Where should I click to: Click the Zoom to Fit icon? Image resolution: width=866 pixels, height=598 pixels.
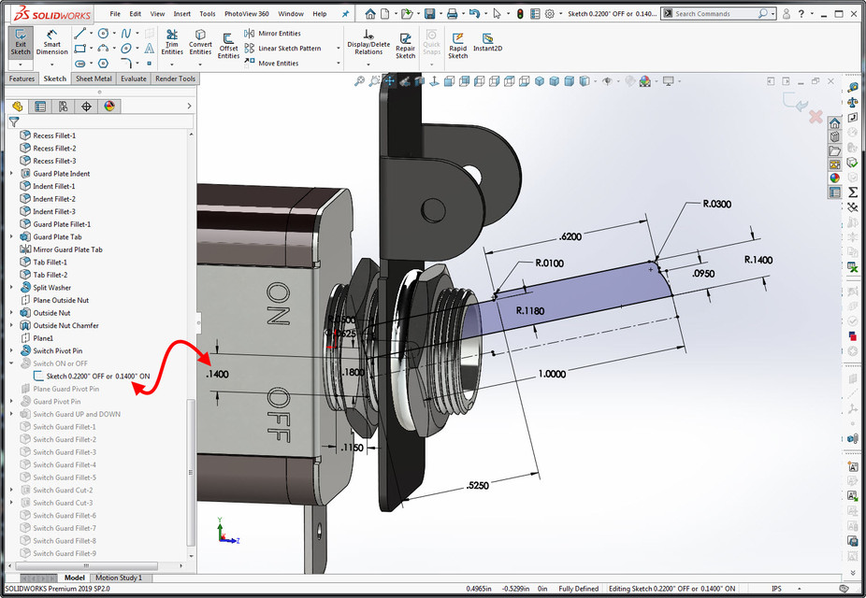[x=359, y=81]
